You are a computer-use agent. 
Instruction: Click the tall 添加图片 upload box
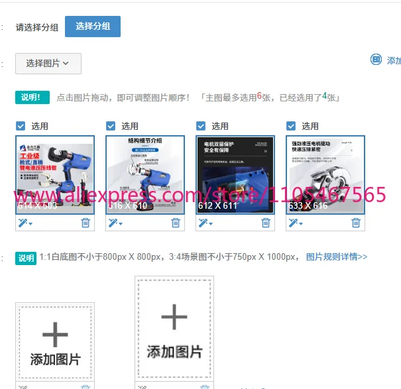point(174,329)
